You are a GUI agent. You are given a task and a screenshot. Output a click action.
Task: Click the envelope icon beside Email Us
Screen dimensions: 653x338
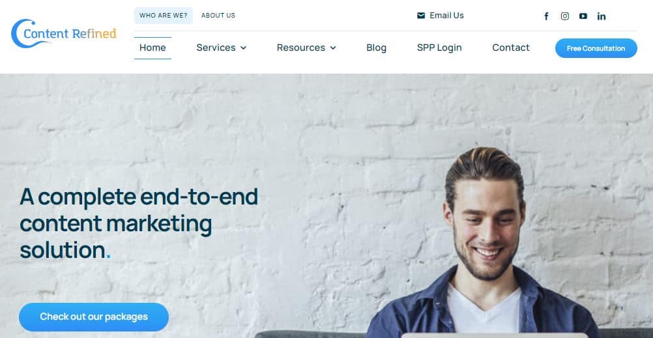[421, 16]
